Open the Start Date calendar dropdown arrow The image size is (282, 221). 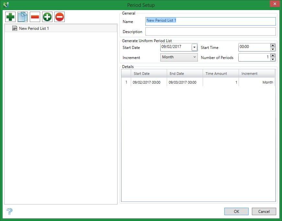(x=194, y=47)
